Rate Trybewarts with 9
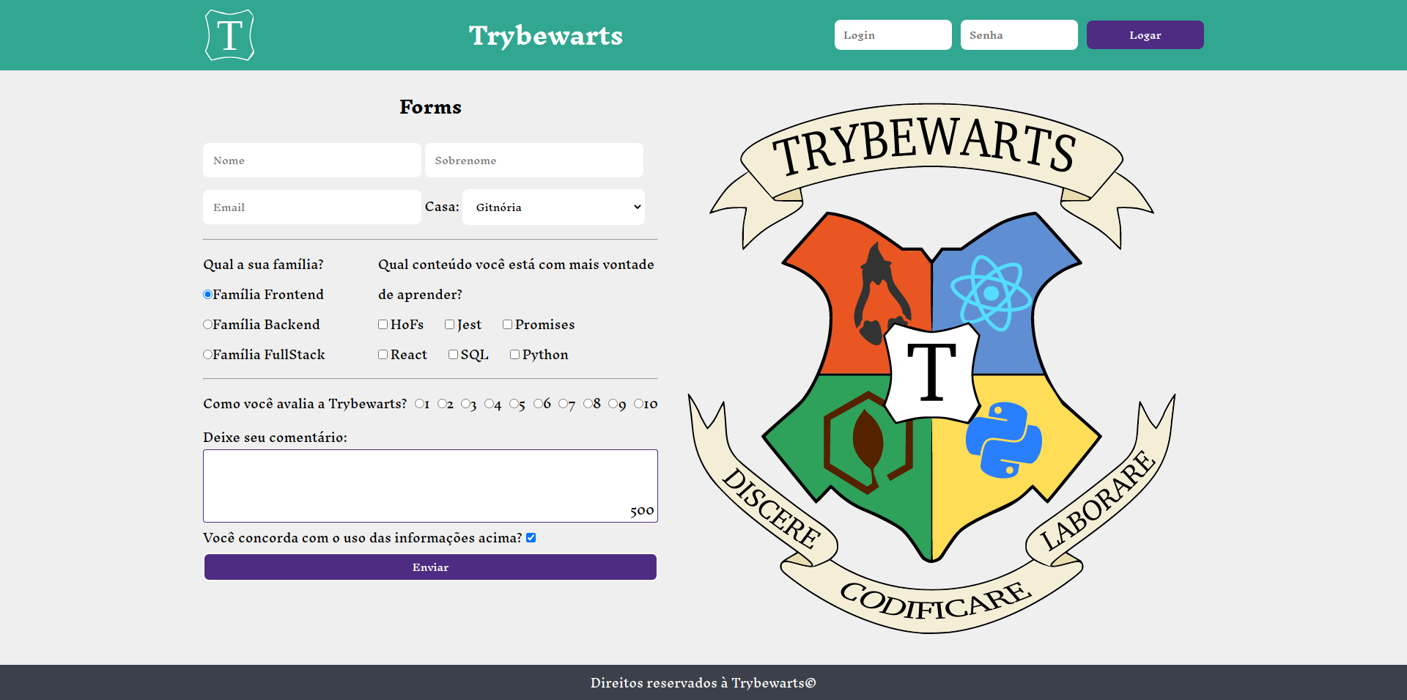 pos(613,404)
